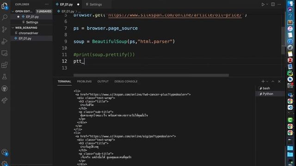Open fwd-cancer-plus link in terminal output

pyautogui.click(x=139, y=95)
